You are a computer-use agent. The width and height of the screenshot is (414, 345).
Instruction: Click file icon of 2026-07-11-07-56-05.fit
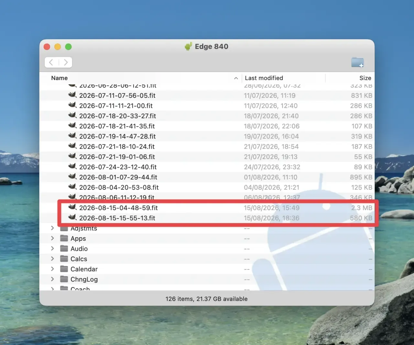(x=72, y=95)
